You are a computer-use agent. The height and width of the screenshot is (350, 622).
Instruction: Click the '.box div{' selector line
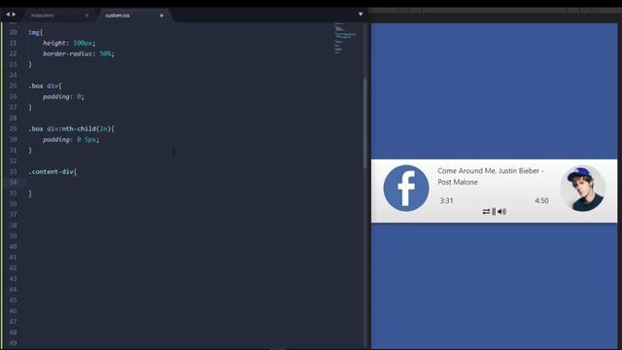pos(46,86)
